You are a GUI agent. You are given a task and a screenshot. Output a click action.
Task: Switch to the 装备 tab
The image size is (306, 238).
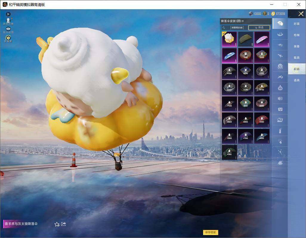[x=297, y=46]
